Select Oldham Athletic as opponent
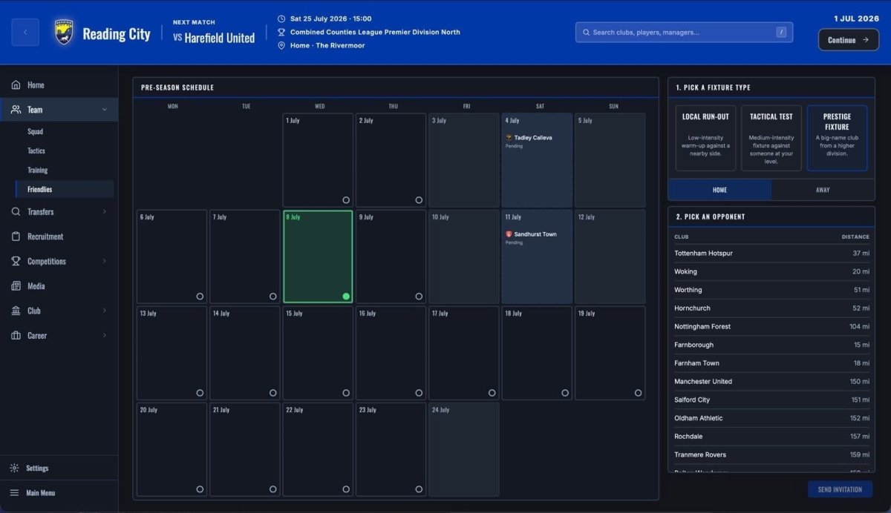The height and width of the screenshot is (513, 891). click(771, 418)
